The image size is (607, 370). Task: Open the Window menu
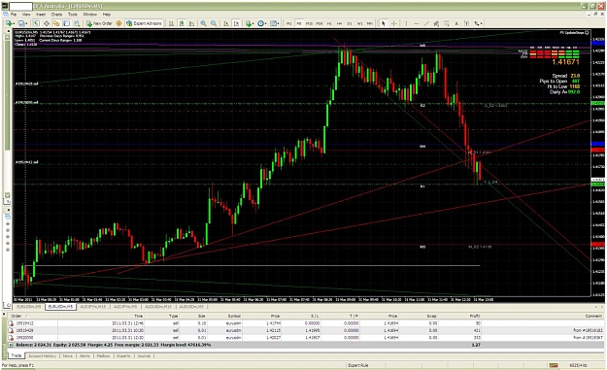[x=89, y=15]
